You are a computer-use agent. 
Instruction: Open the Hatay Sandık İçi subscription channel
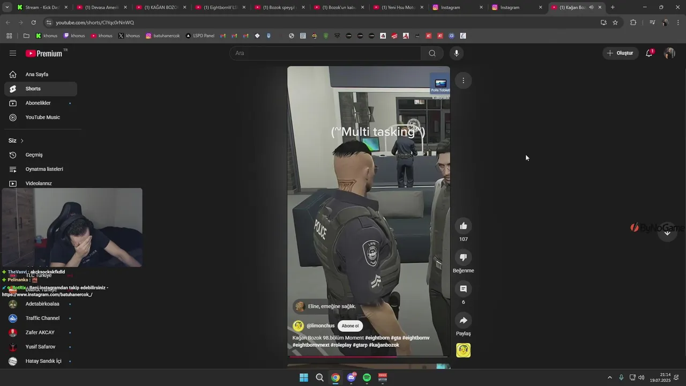pyautogui.click(x=41, y=361)
